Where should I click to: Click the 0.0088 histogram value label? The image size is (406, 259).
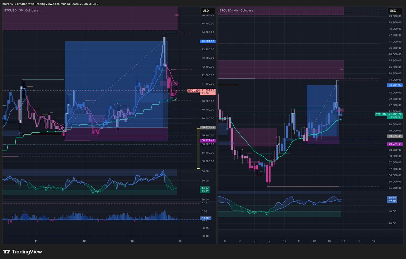tap(206, 218)
